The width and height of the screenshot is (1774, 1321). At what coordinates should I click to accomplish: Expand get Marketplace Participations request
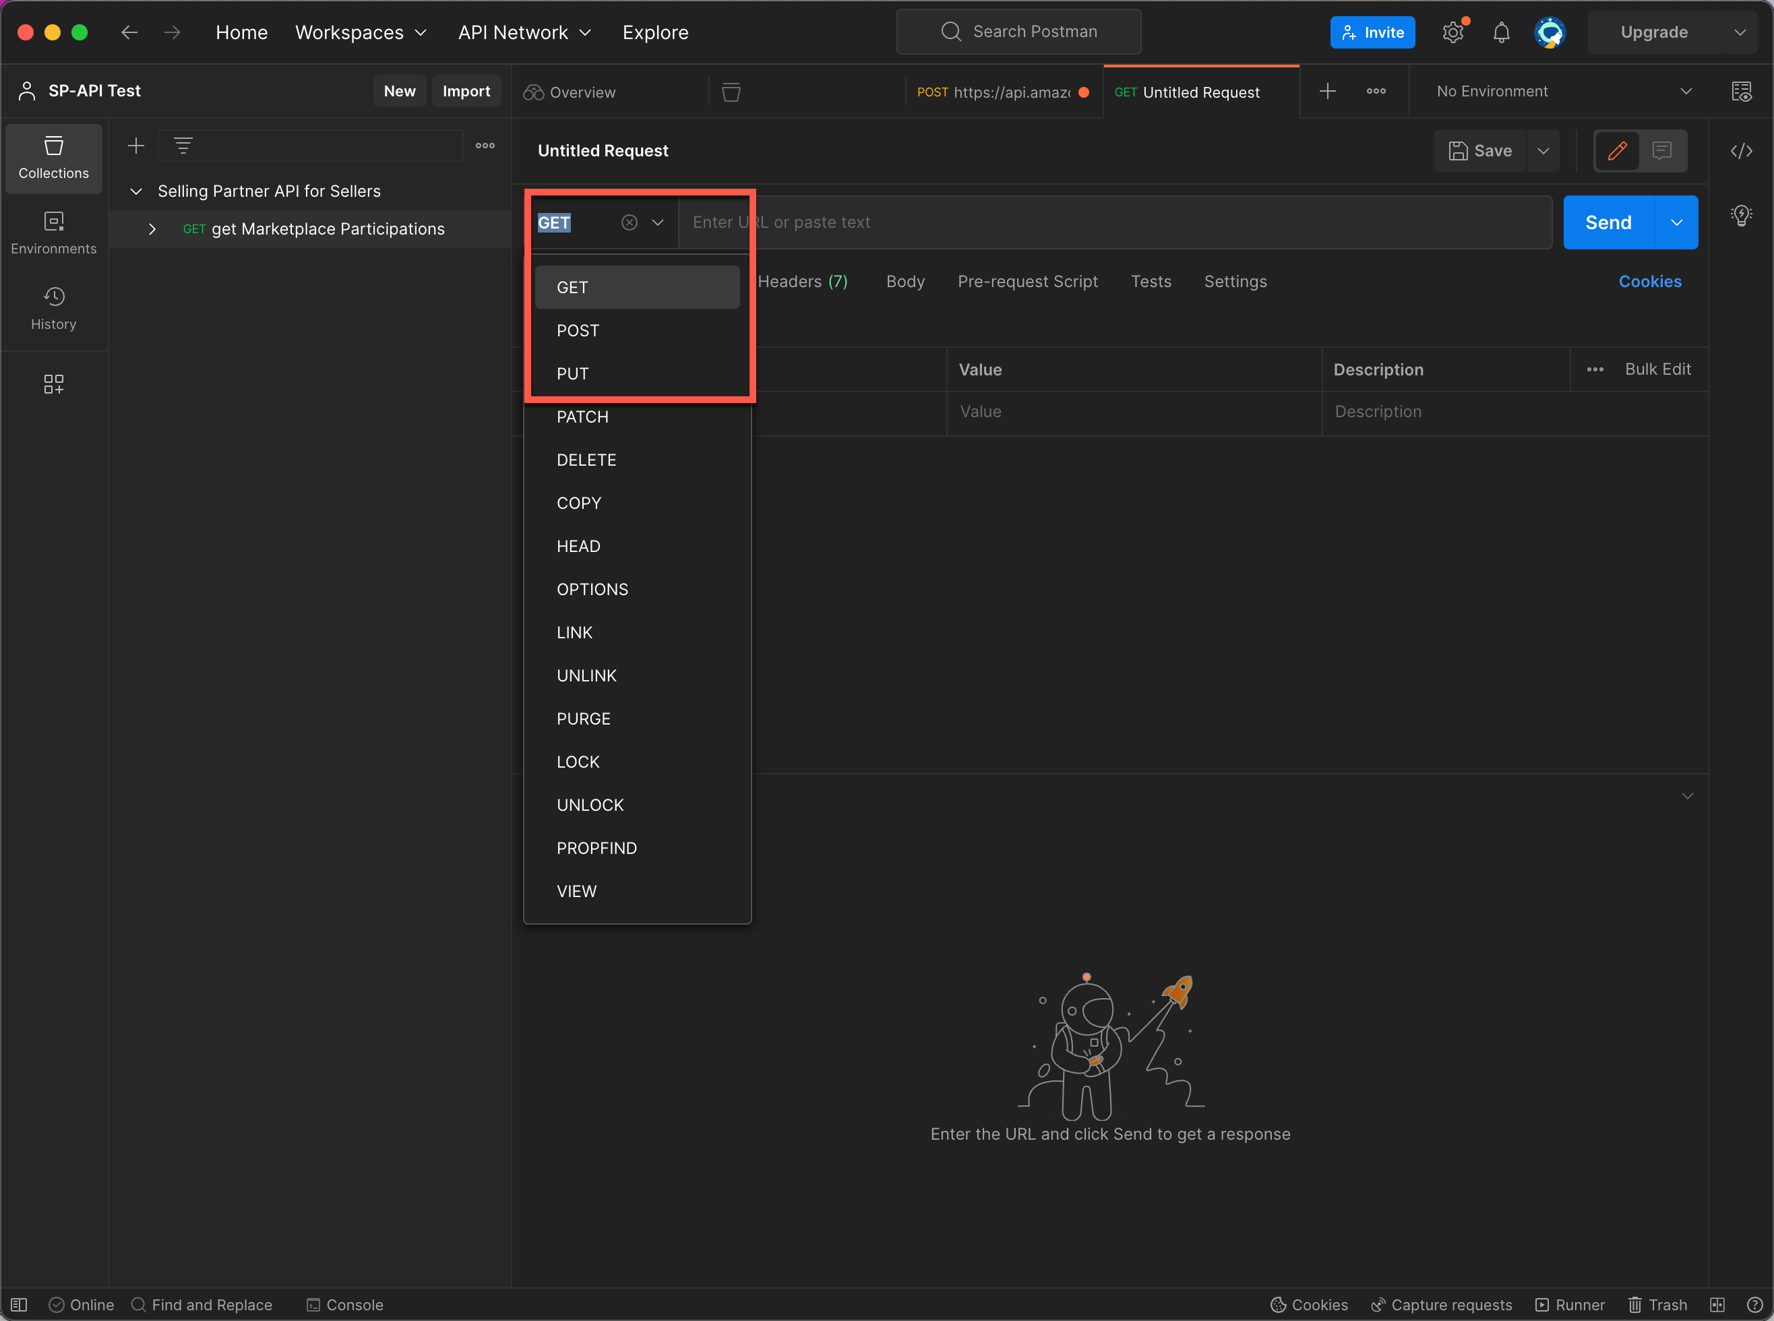[x=152, y=230]
